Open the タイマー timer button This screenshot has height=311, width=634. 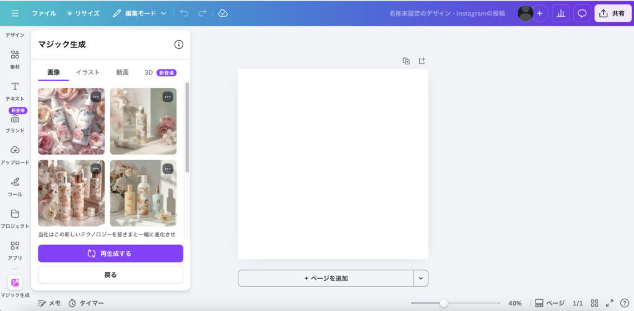click(x=86, y=303)
